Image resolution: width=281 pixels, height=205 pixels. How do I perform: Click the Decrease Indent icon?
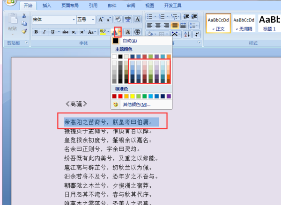(x=186, y=17)
